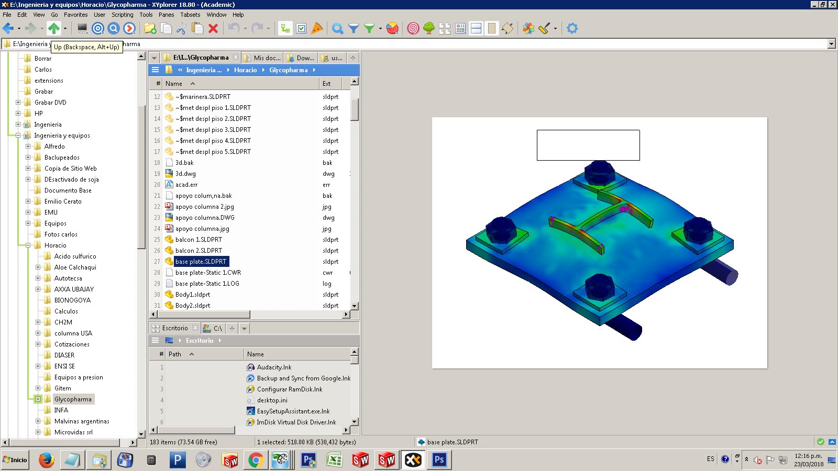Image resolution: width=838 pixels, height=471 pixels.
Task: Click the circle icon with orange arrow
Action: (x=129, y=28)
